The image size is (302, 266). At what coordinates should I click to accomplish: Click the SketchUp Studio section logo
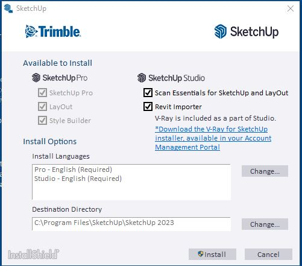point(142,78)
